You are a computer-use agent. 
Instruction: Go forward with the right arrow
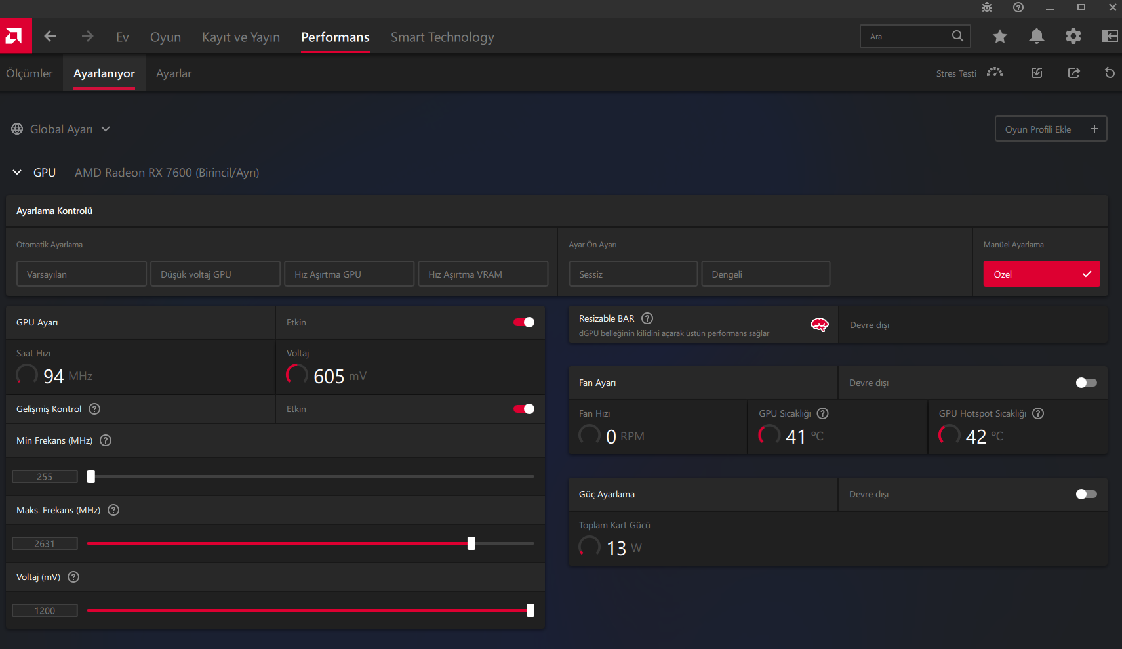[87, 36]
